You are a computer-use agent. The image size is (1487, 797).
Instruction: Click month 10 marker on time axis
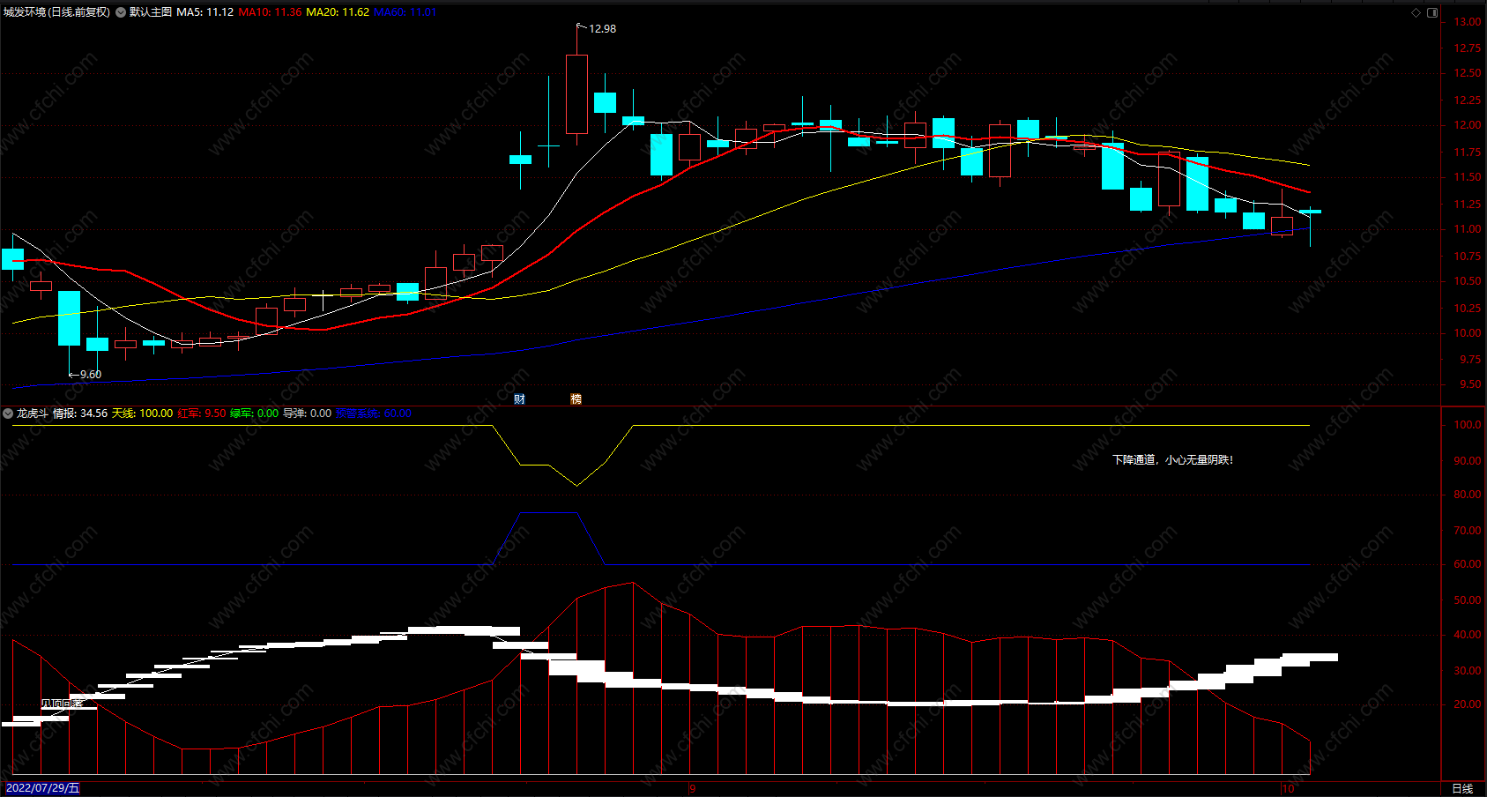pyautogui.click(x=1288, y=788)
